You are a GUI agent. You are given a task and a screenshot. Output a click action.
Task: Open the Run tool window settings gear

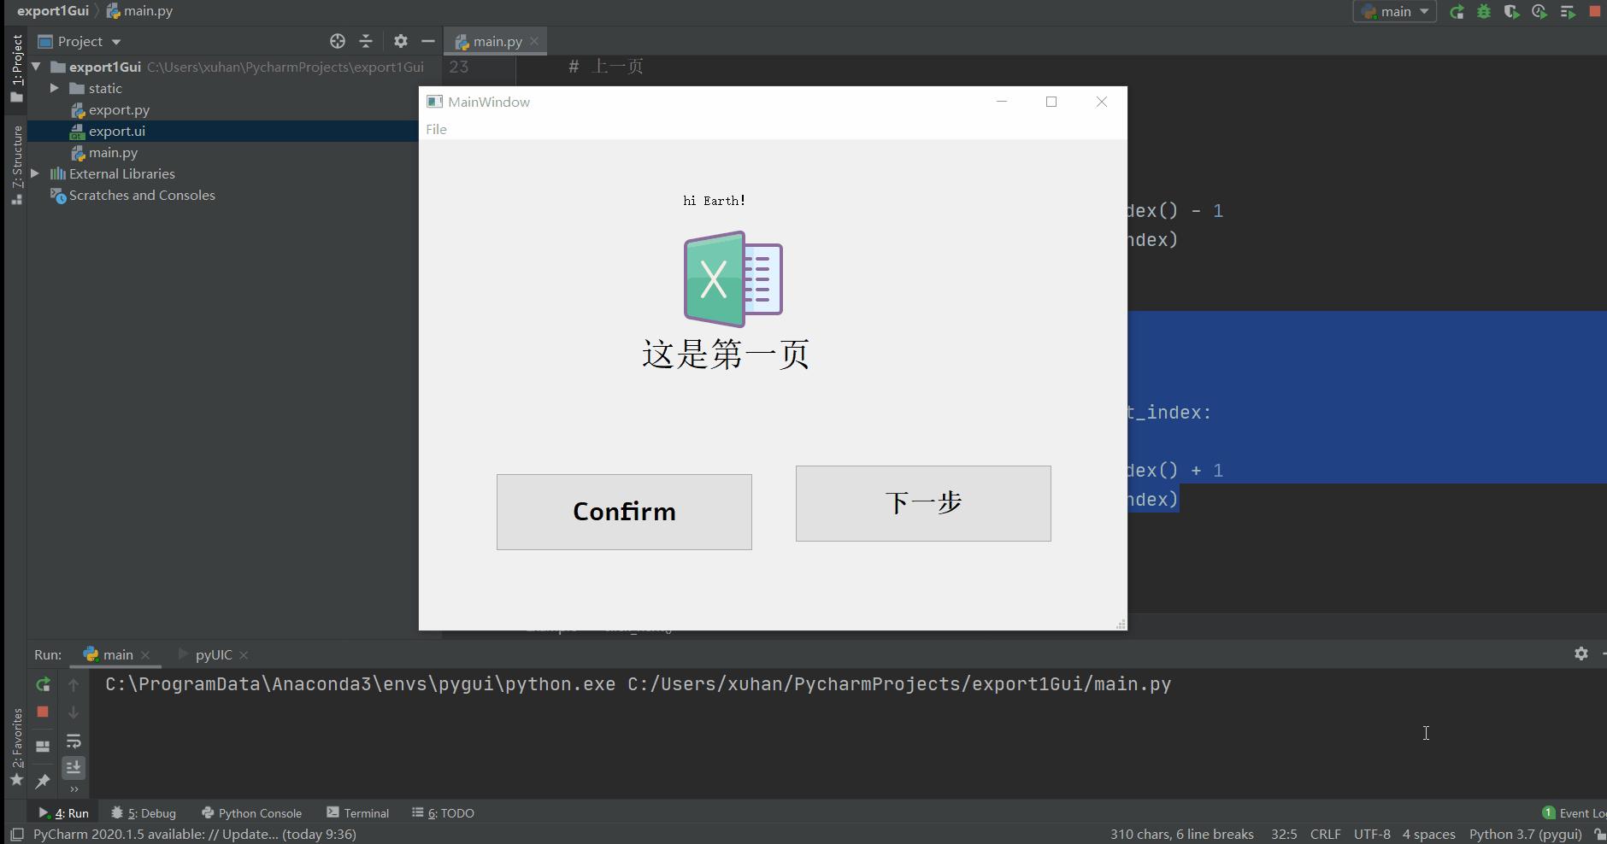(x=1581, y=654)
